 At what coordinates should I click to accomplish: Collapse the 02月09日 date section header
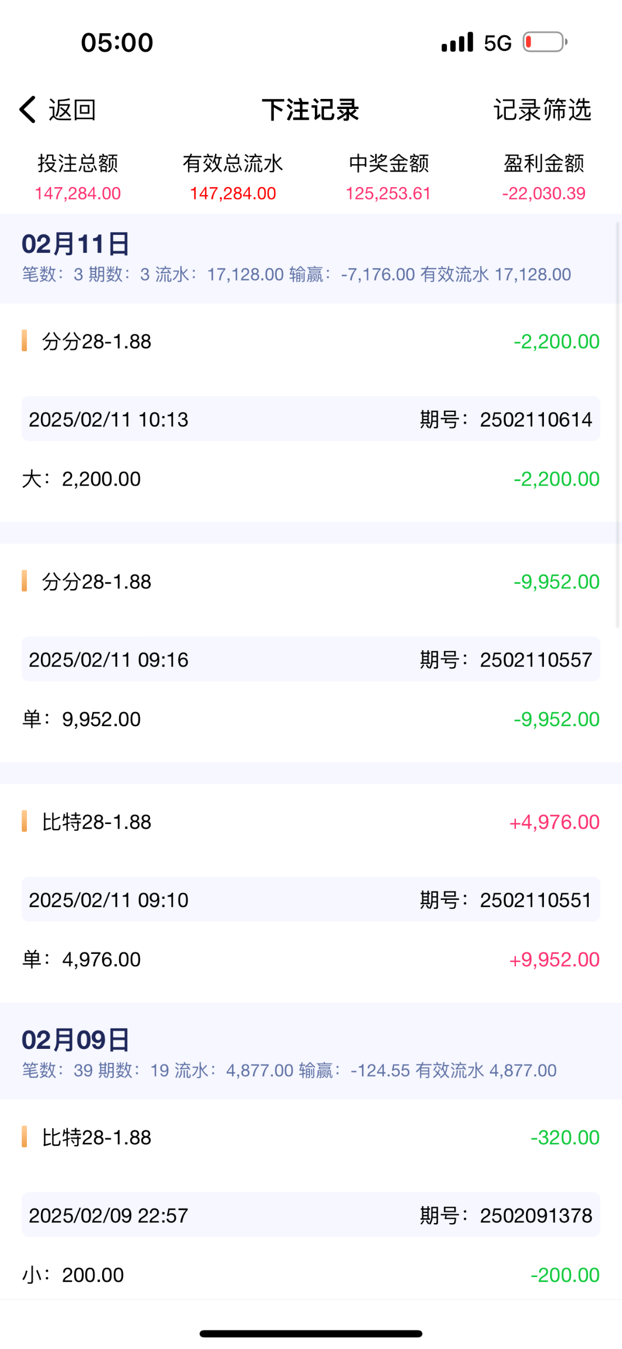pos(76,1040)
